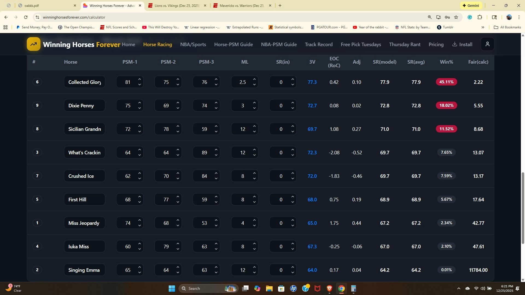
Task: Click the Winning Horses Forever logo icon
Action: [x=33, y=44]
